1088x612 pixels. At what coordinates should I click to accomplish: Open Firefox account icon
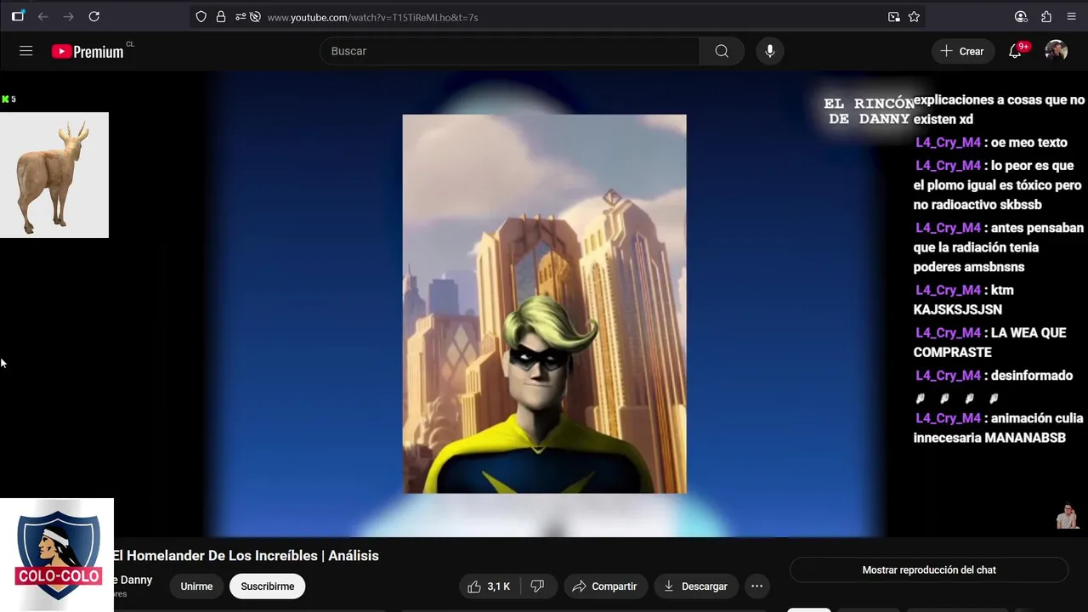pyautogui.click(x=1021, y=16)
